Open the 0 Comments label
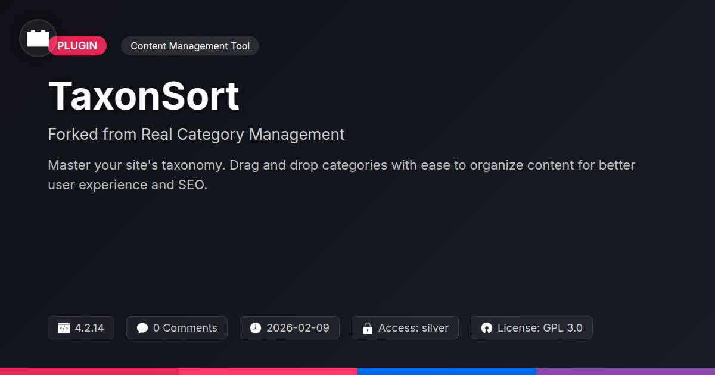Image resolution: width=715 pixels, height=375 pixels. 185,328
